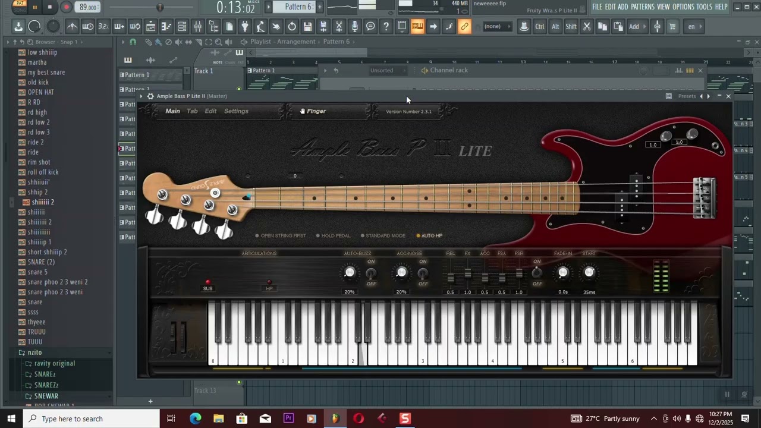Click the Start time knob
The width and height of the screenshot is (761, 428).
589,273
